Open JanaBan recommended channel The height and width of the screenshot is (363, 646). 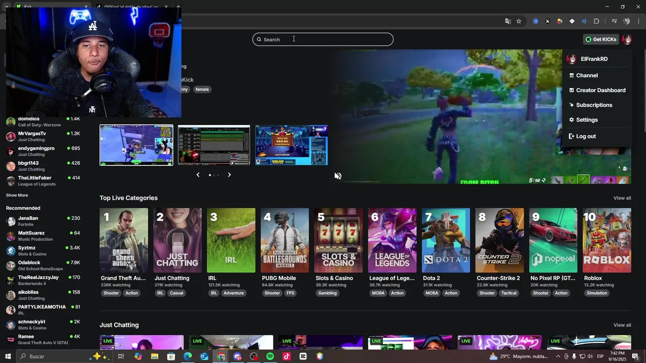pyautogui.click(x=43, y=221)
